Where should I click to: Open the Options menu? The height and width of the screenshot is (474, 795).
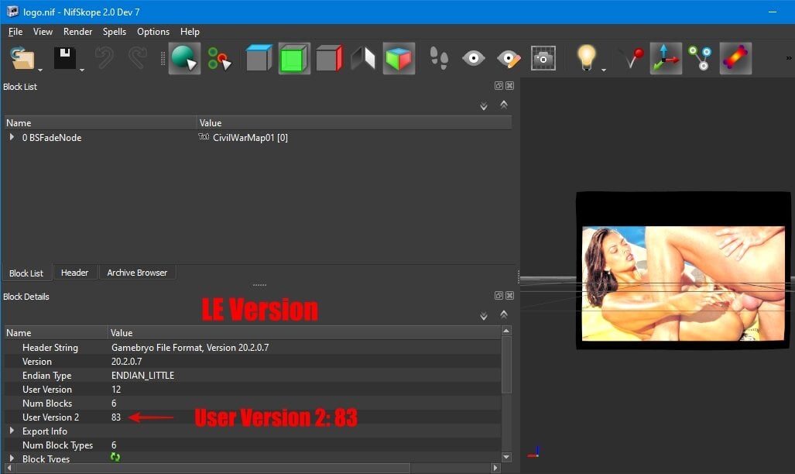coord(153,32)
